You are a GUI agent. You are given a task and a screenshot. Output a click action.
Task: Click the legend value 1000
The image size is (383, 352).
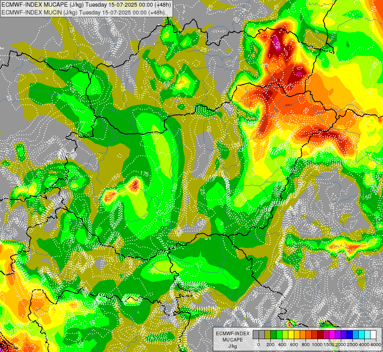317,345
